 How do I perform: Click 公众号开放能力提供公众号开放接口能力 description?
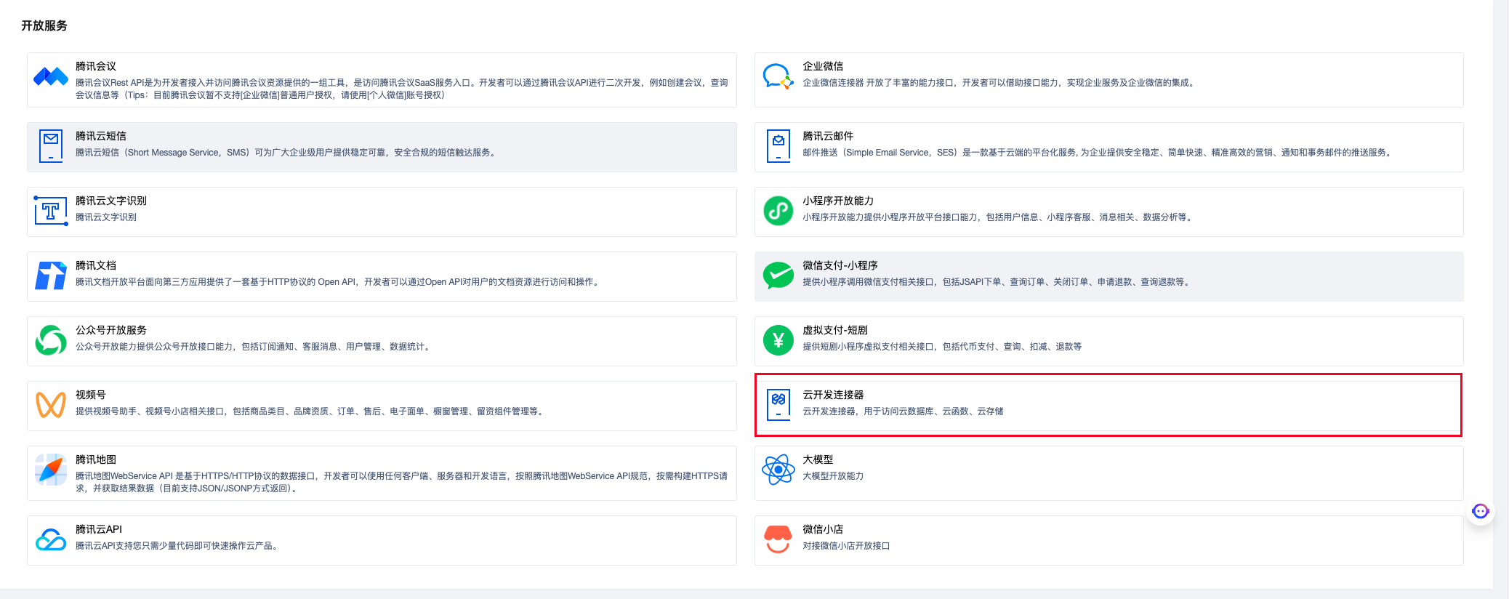point(254,347)
